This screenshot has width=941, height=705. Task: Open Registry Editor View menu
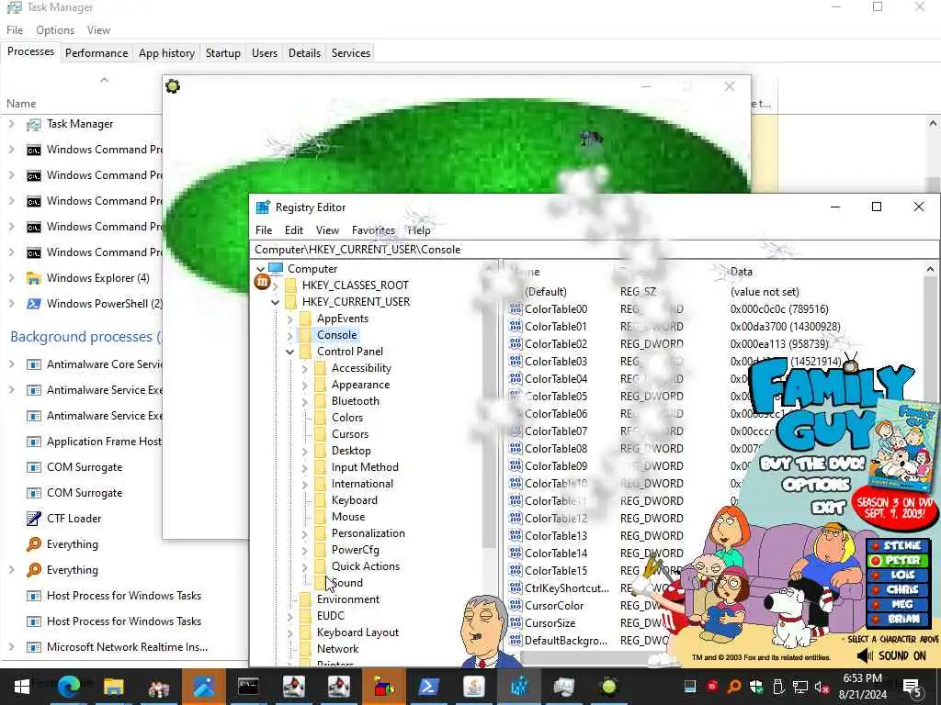327,230
